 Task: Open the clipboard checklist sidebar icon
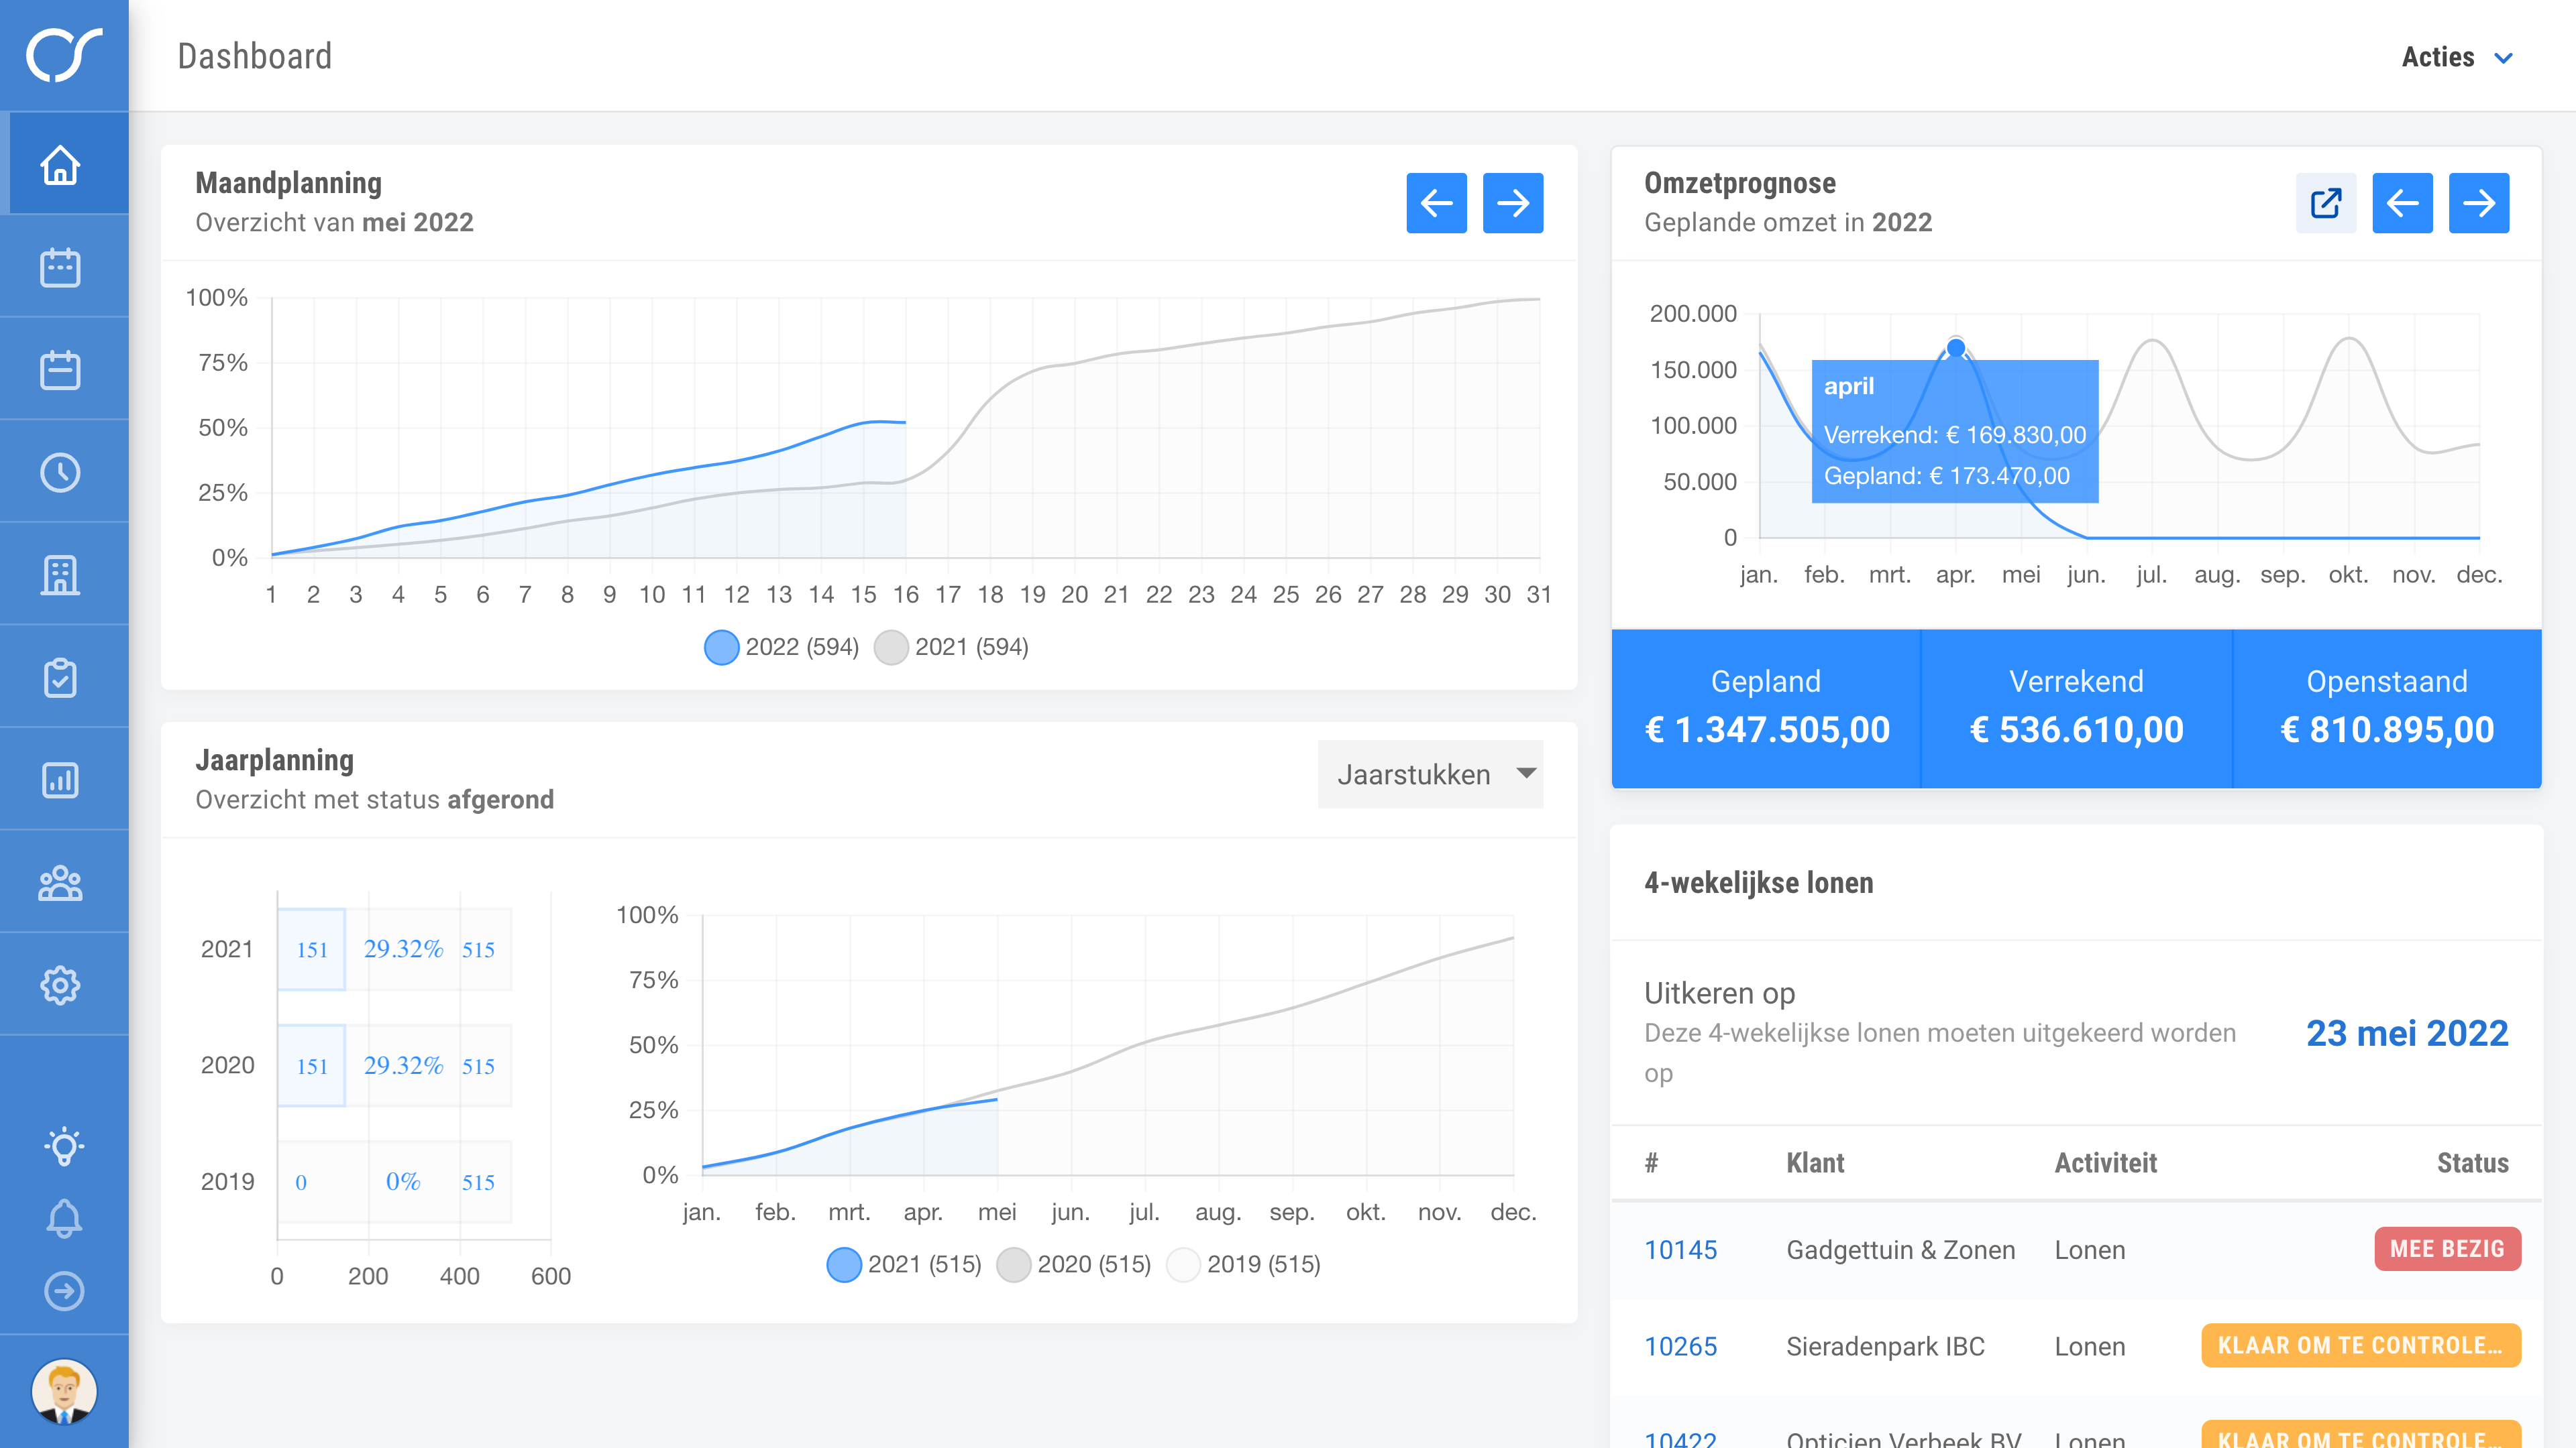tap(61, 678)
